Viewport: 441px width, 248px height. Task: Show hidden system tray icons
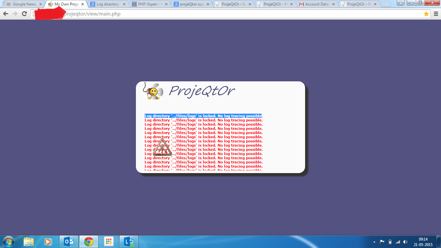tap(374, 242)
